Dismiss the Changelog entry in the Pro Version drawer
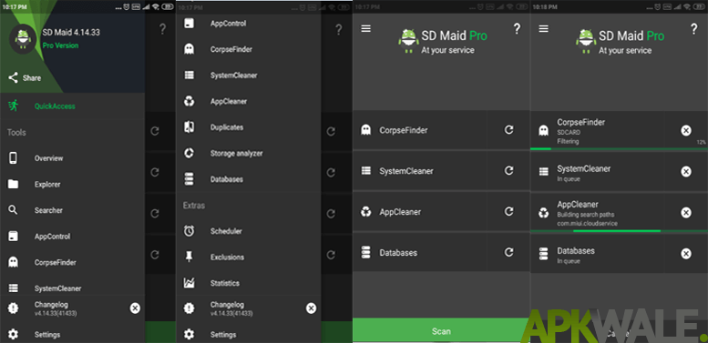The image size is (708, 343). 135,308
